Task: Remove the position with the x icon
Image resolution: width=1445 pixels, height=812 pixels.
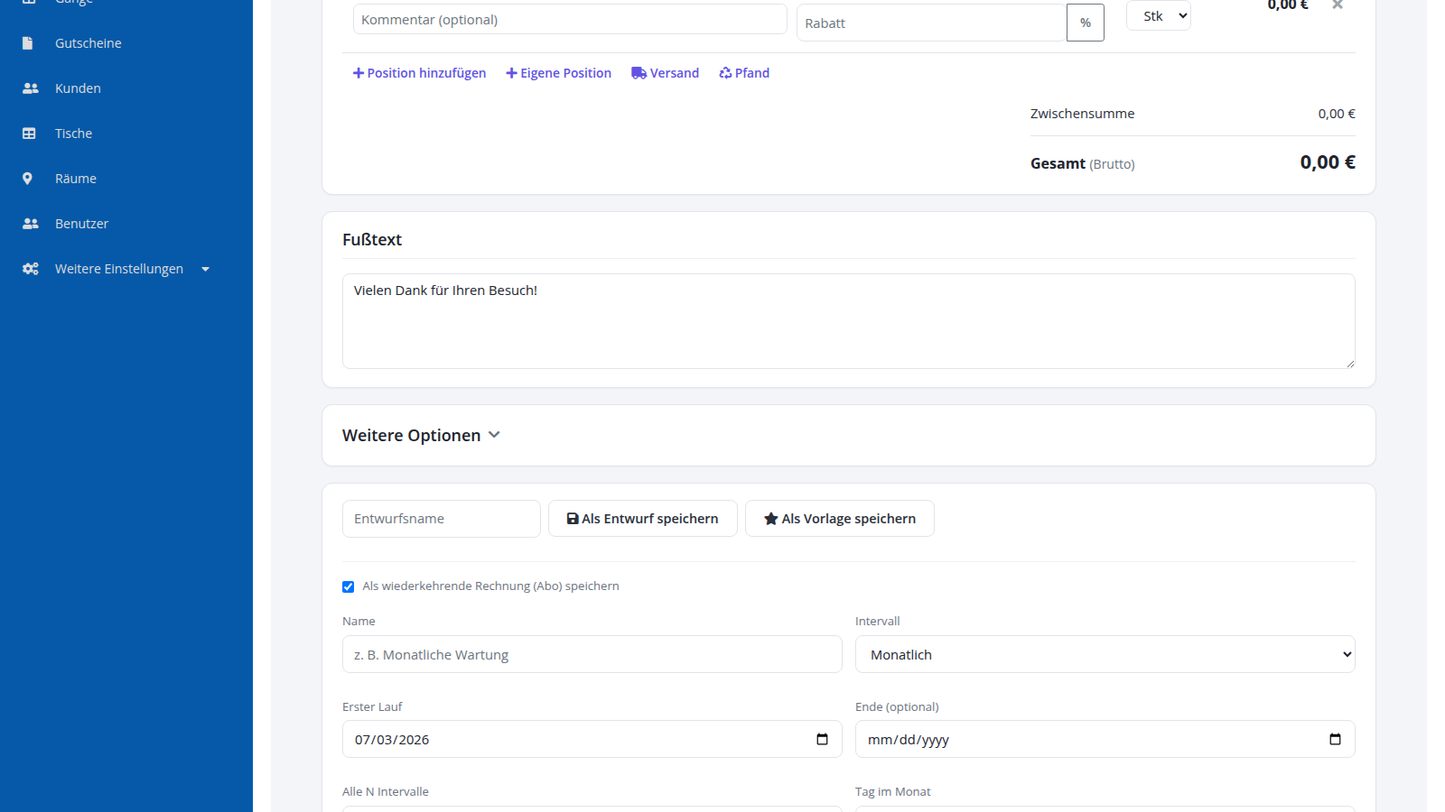Action: pos(1338,5)
